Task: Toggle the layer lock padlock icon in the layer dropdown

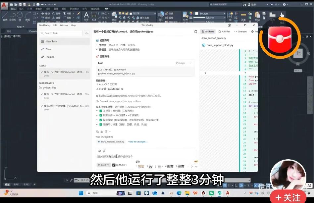Action: tap(127, 14)
